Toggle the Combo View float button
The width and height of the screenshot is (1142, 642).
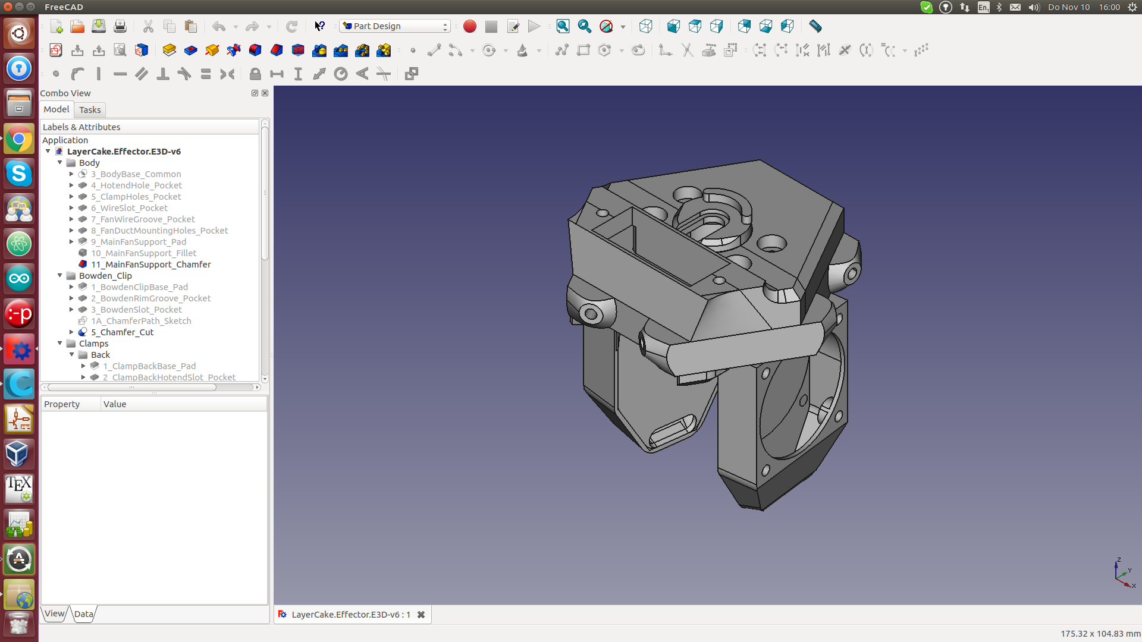(255, 93)
